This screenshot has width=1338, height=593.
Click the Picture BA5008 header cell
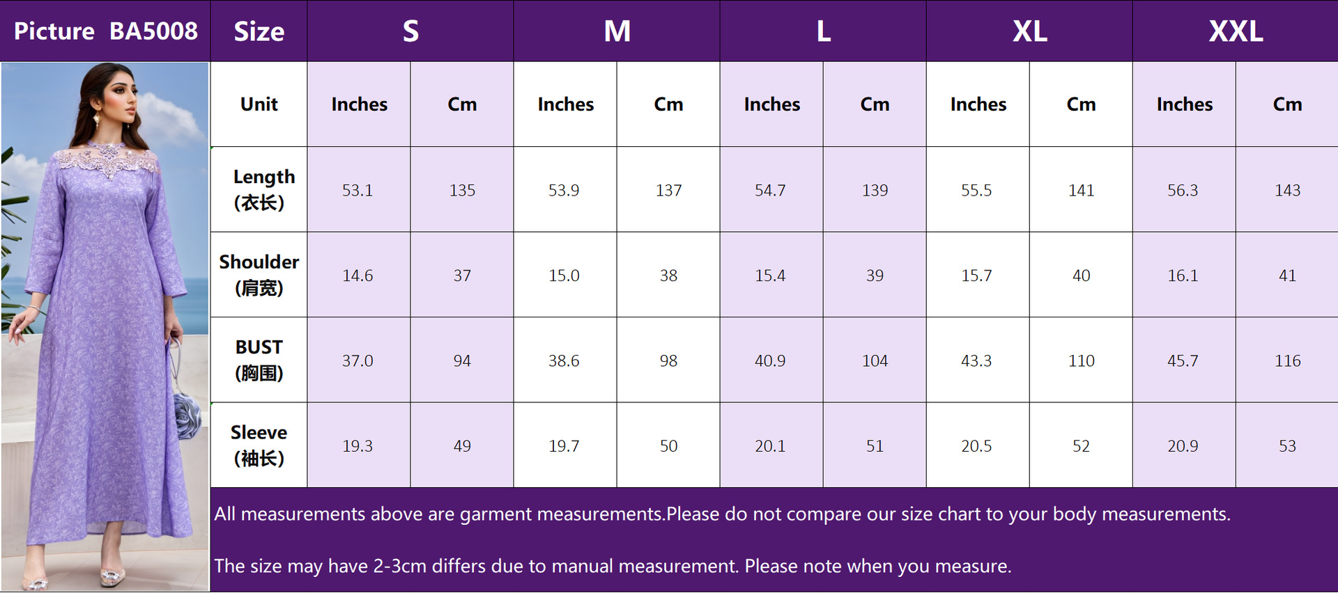tap(105, 31)
